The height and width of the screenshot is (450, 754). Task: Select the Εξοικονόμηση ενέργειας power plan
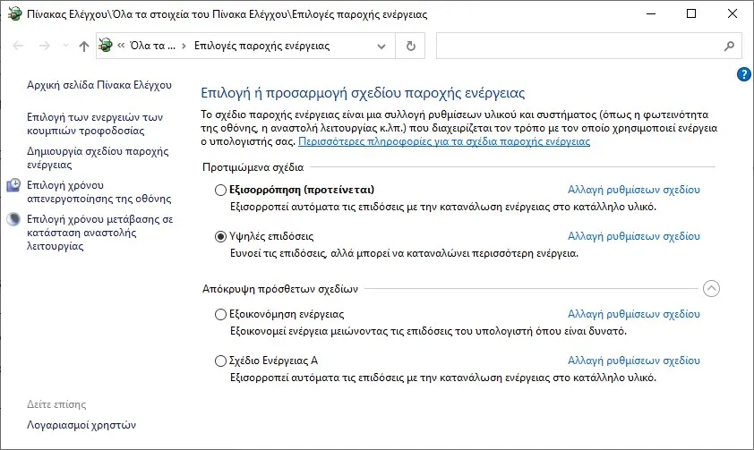(221, 315)
